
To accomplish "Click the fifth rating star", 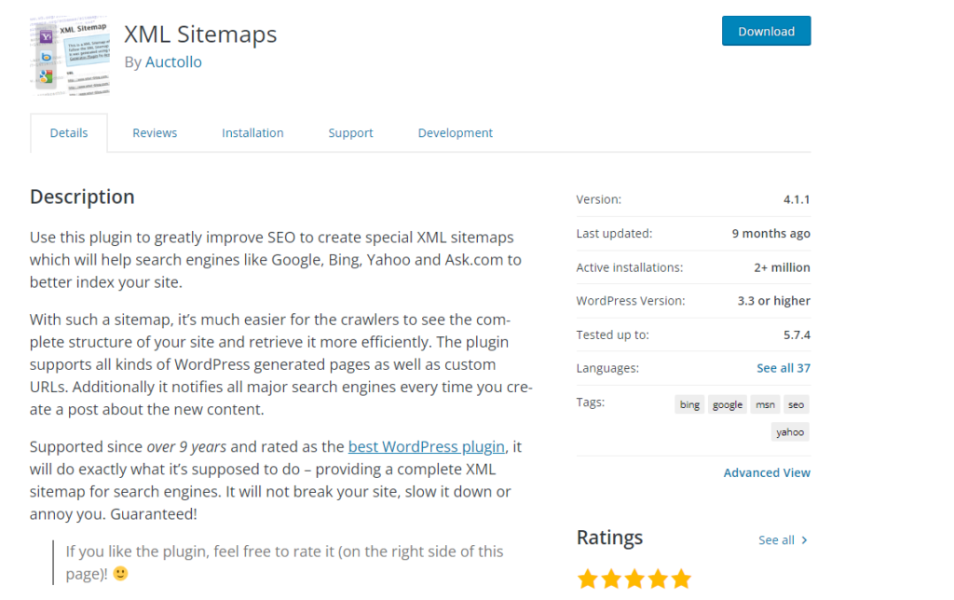I will tap(681, 579).
